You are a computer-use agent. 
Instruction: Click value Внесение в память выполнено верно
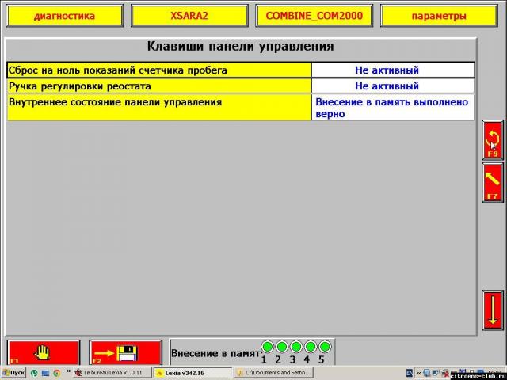[x=393, y=108]
